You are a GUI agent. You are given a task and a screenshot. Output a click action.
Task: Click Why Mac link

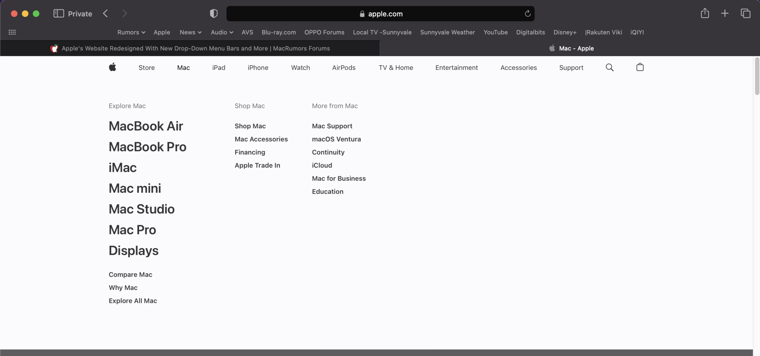(123, 288)
